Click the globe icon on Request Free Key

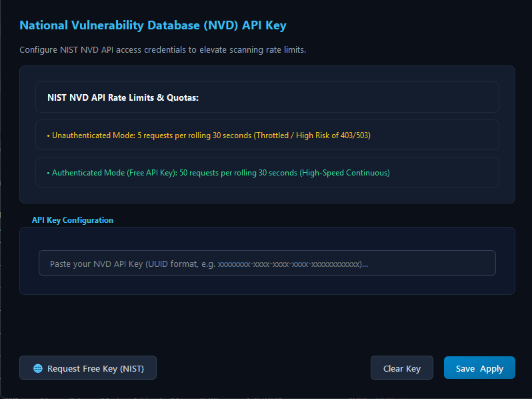[38, 368]
